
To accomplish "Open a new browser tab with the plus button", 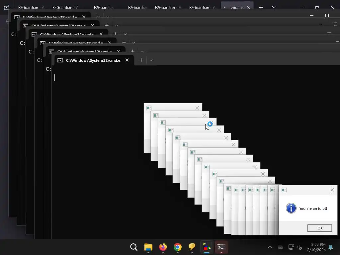I will 261,7.
